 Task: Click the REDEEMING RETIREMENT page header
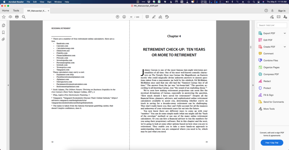pyautogui.click(x=61, y=28)
